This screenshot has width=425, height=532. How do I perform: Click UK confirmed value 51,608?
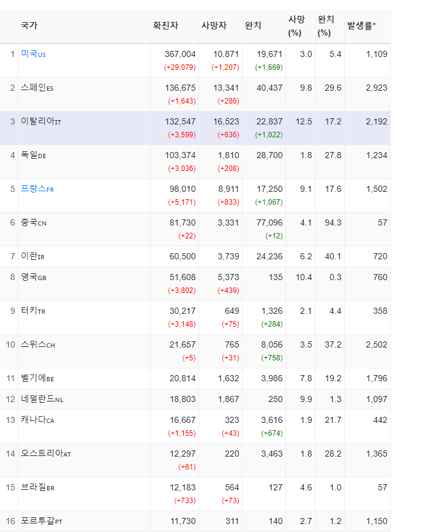pos(182,277)
